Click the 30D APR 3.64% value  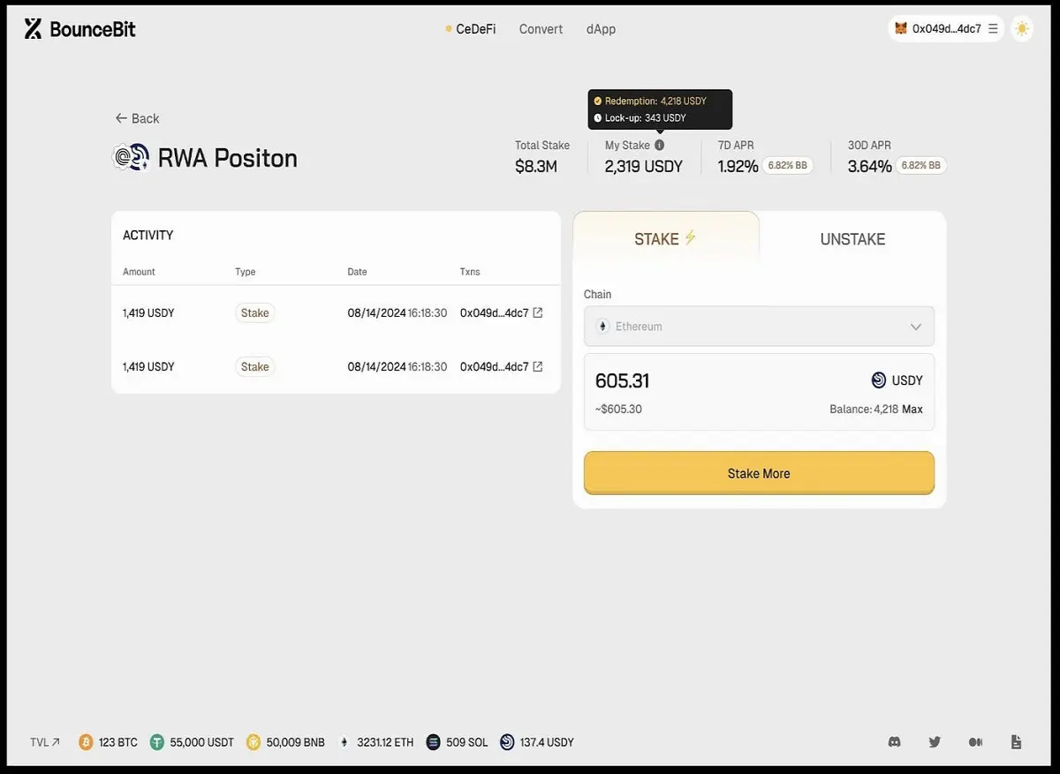[x=870, y=166]
